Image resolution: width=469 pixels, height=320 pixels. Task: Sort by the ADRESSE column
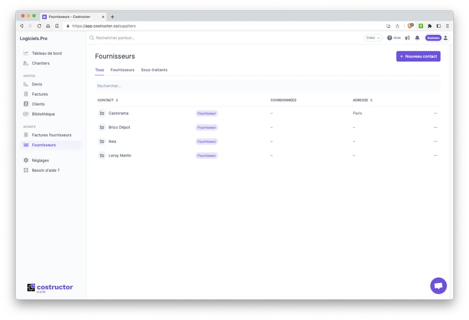[x=363, y=100]
